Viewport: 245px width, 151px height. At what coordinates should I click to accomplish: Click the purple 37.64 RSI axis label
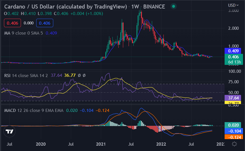pos(233,98)
